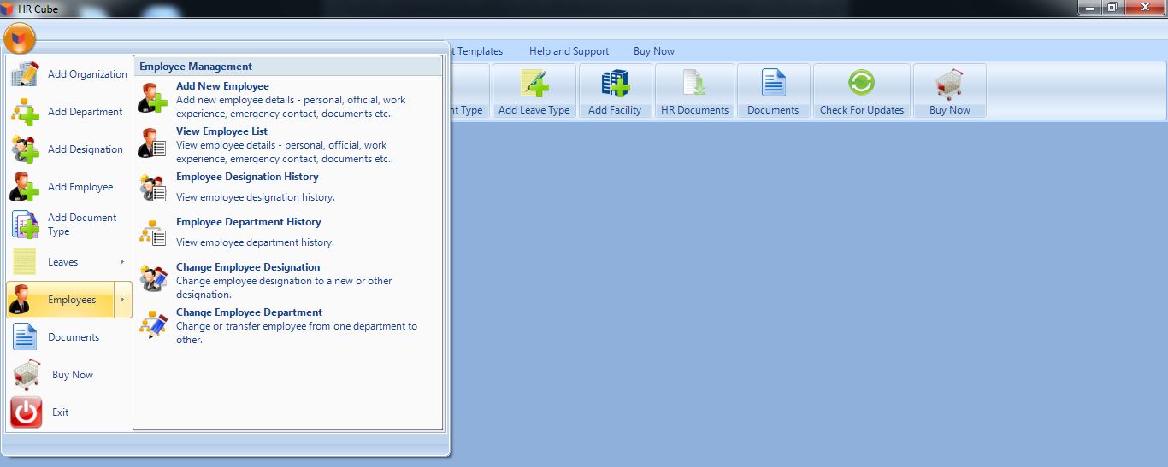The height and width of the screenshot is (467, 1168).
Task: Click the Change Employee Department icon
Action: click(x=153, y=324)
